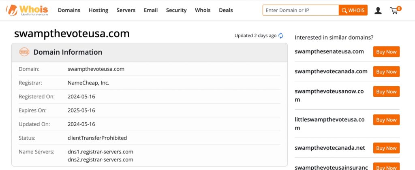
Task: Open the Deals menu
Action: [x=226, y=10]
